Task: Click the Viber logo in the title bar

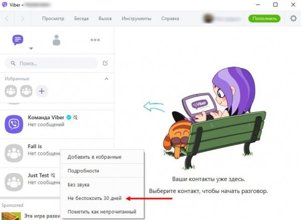Action: [4, 5]
